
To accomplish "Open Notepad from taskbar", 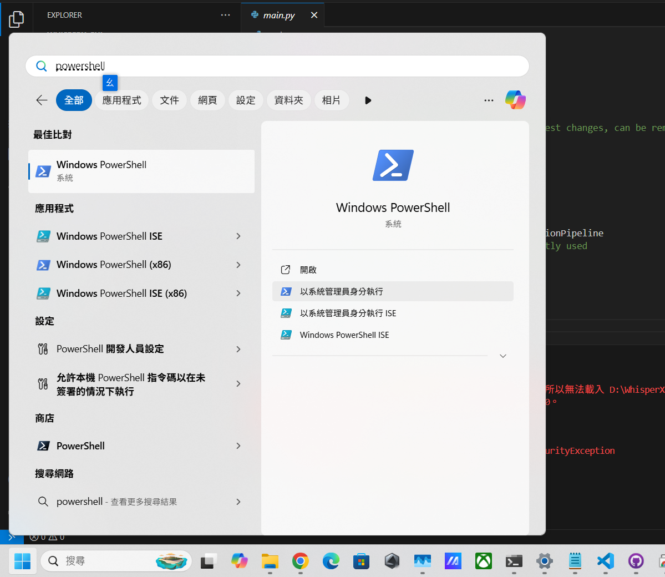I will (x=575, y=561).
